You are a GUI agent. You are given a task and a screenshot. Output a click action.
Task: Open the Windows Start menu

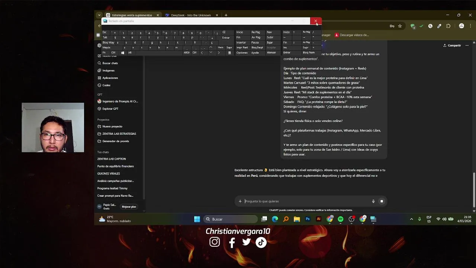point(197,219)
